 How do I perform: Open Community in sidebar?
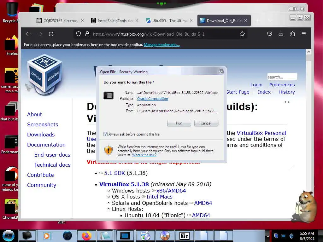[42, 185]
